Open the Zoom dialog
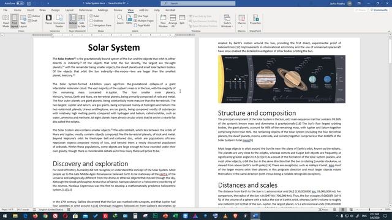The image size is (392, 220). tap(120, 20)
